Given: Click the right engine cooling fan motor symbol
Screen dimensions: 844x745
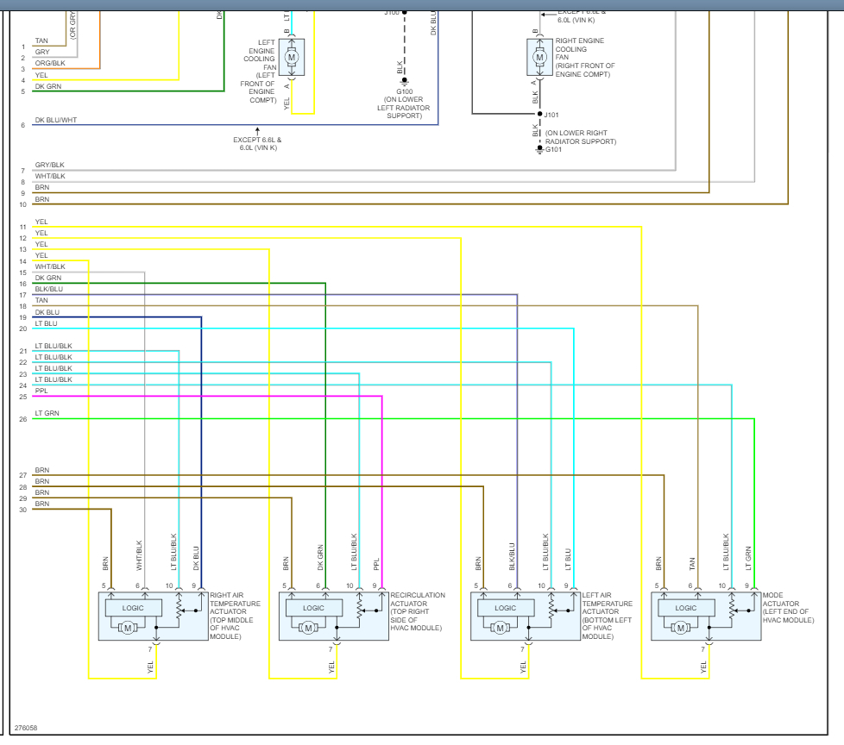Looking at the screenshot, I should (x=539, y=57).
